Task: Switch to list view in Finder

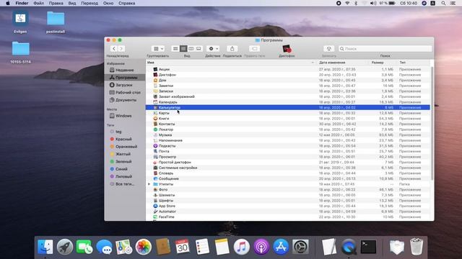Action: (183, 49)
